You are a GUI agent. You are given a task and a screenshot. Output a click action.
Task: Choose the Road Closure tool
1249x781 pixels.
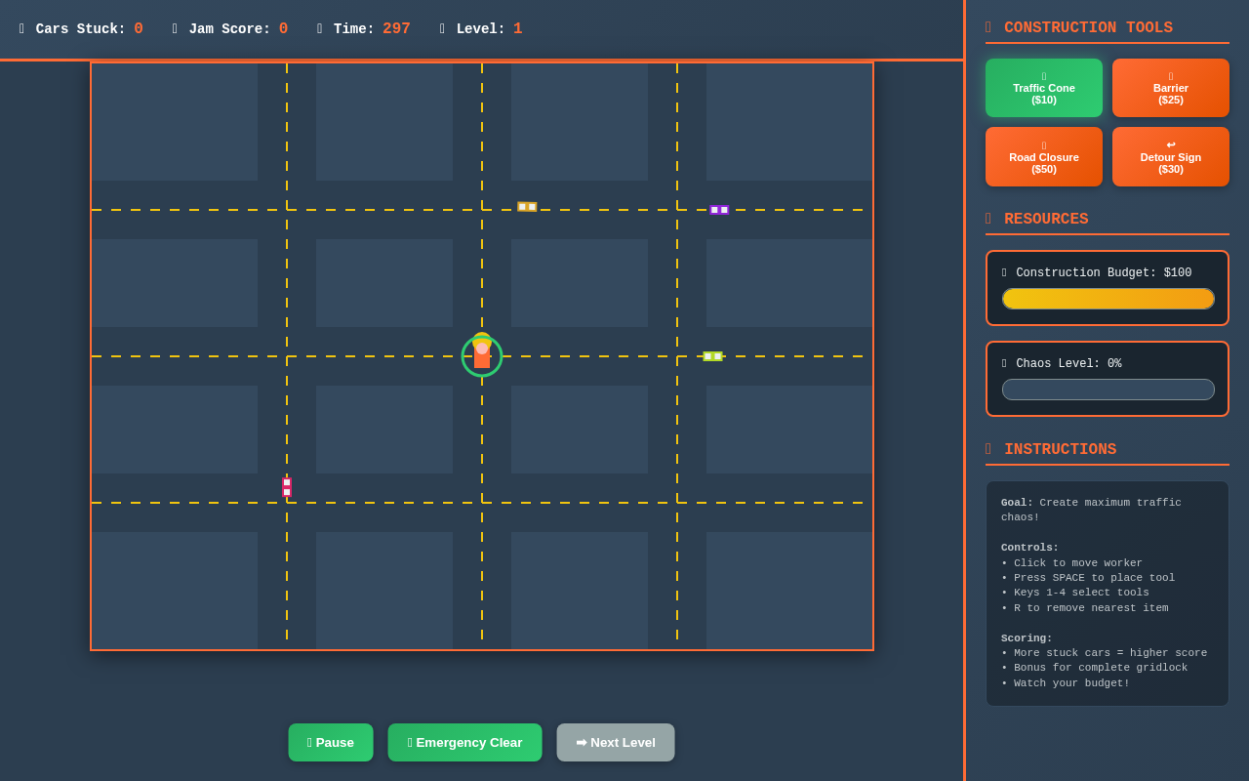1043,156
